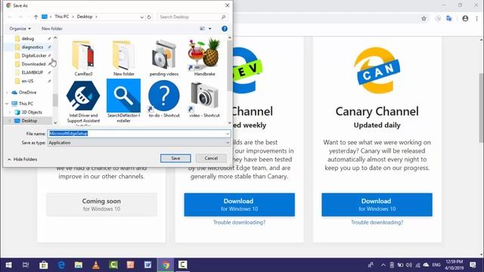
Task: Select DigitalLocker folder in navigation pane
Action: (x=34, y=55)
